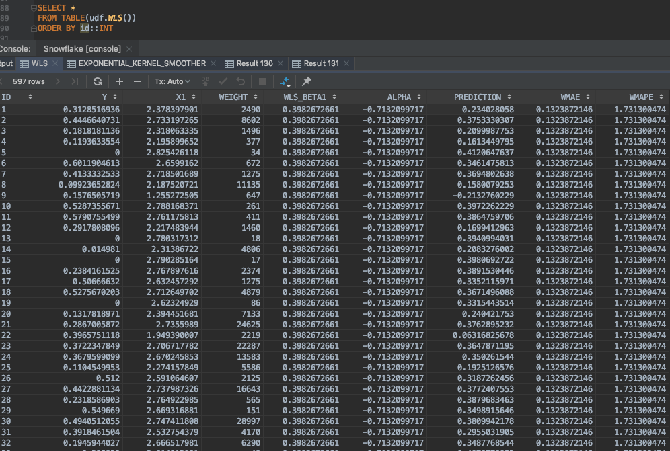Sort by PREDICTION column arrows
Image resolution: width=670 pixels, height=451 pixels.
[509, 97]
